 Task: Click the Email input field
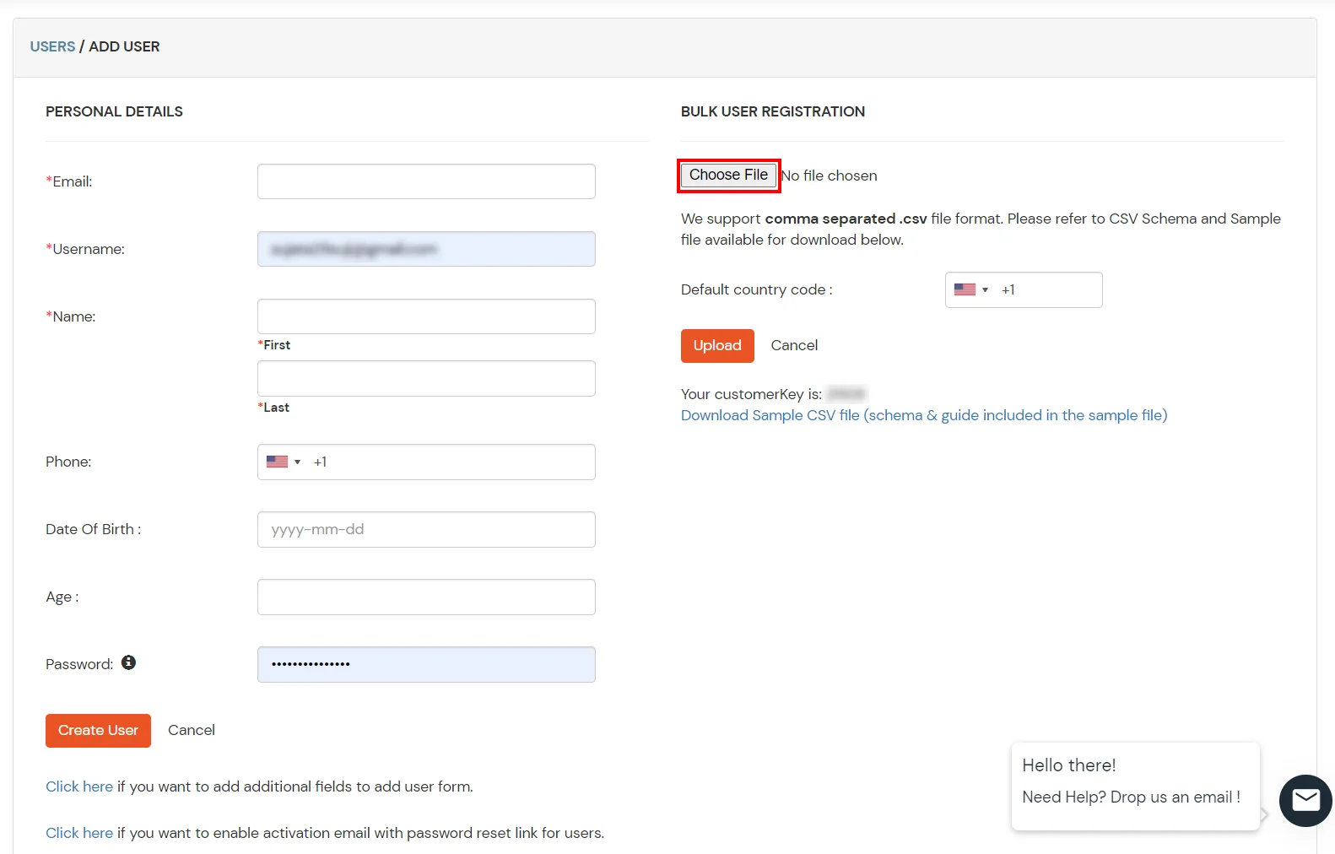tap(426, 181)
